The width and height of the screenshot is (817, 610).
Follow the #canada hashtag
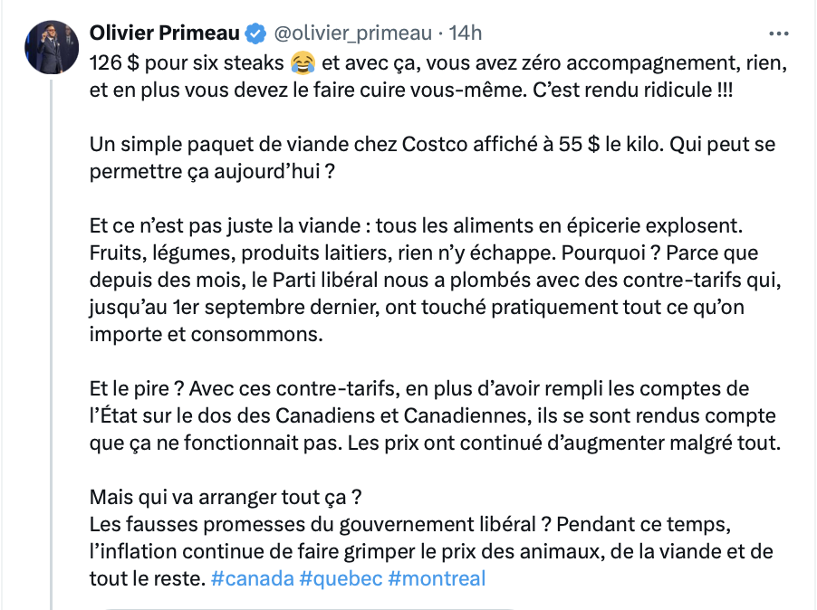[252, 578]
